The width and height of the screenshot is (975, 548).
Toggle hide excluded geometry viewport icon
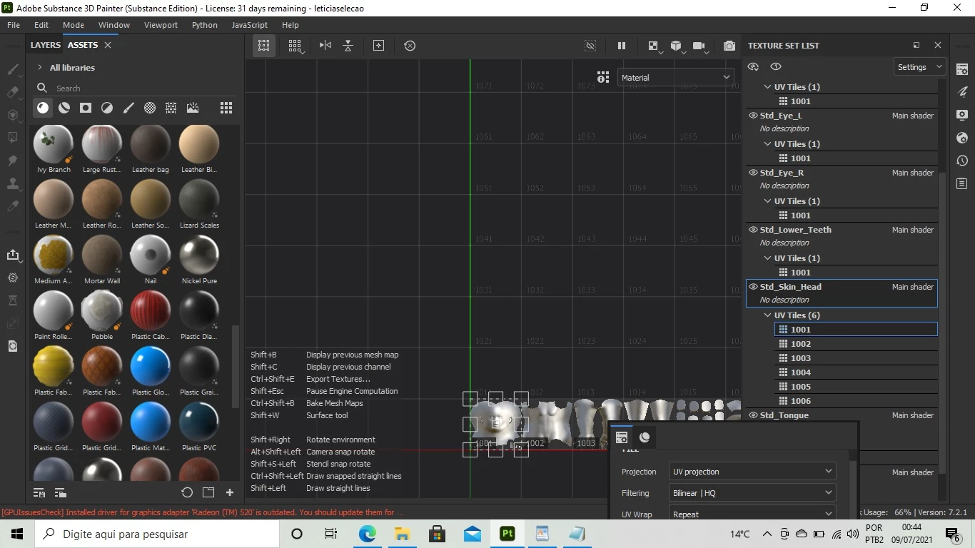click(x=590, y=46)
